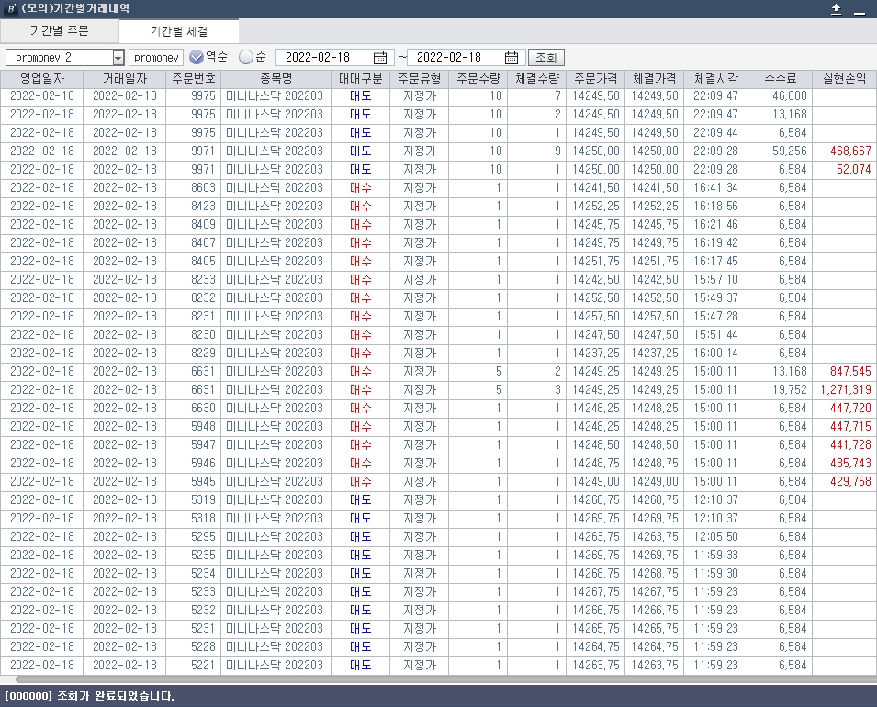Expand the promoney_2 account dropdown
The width and height of the screenshot is (877, 707).
click(118, 58)
